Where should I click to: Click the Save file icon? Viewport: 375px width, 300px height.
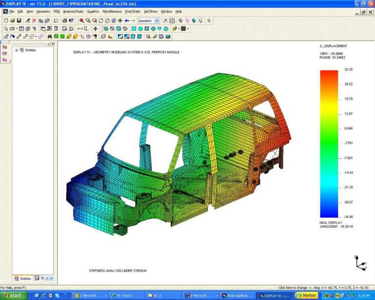(x=19, y=21)
